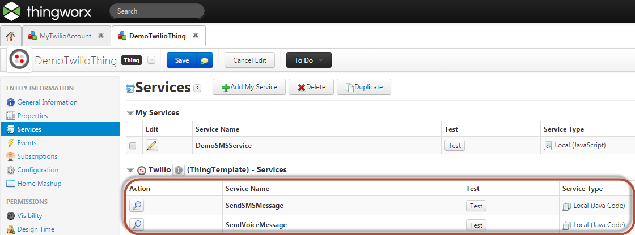Select the DemoTwilioThing tab
Screen dimensions: 635x235
[158, 36]
